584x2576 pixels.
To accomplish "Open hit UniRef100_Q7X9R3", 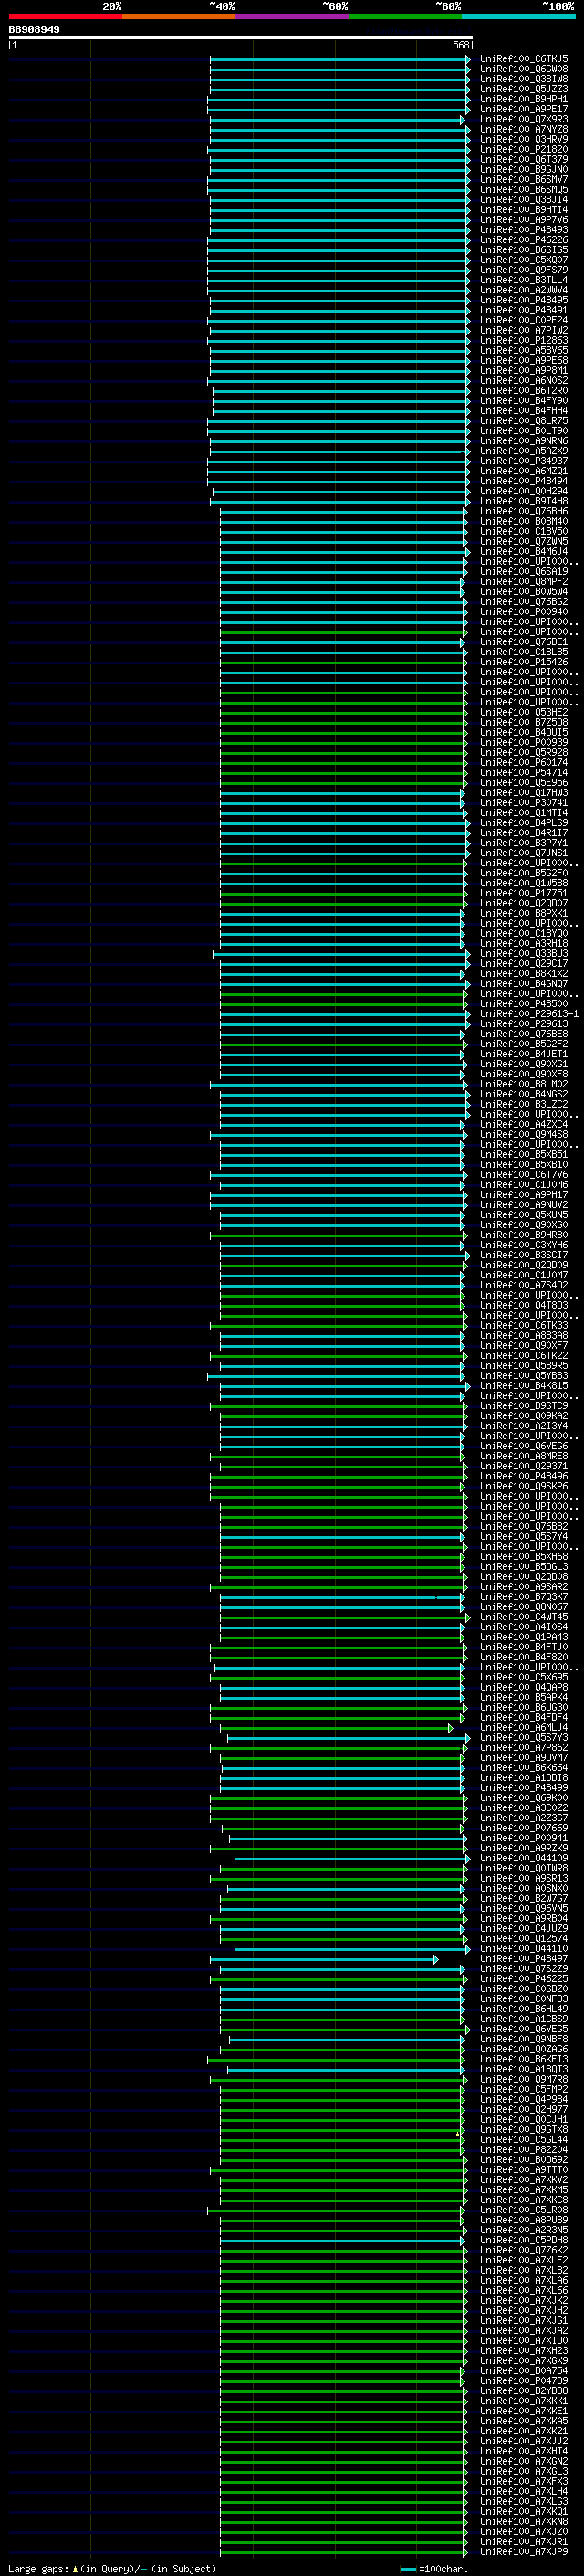I will 523,119.
